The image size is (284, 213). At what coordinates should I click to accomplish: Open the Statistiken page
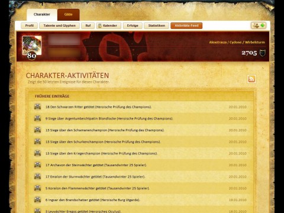click(x=157, y=25)
